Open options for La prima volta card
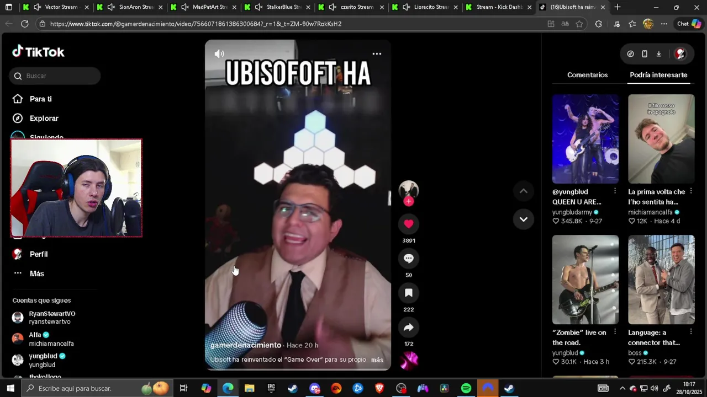Image resolution: width=707 pixels, height=397 pixels. tap(691, 191)
